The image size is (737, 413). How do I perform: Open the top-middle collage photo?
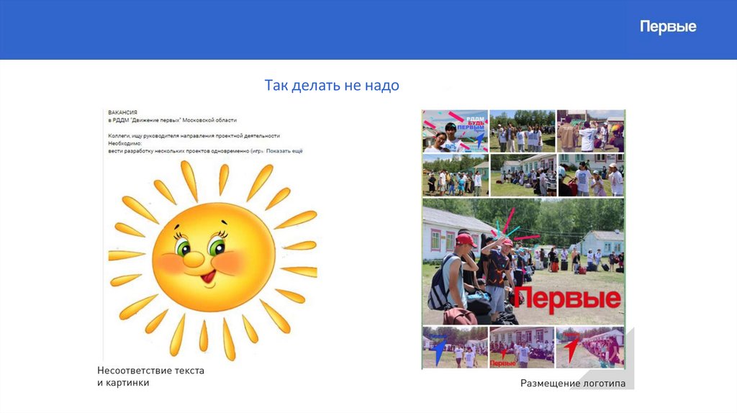coord(522,130)
